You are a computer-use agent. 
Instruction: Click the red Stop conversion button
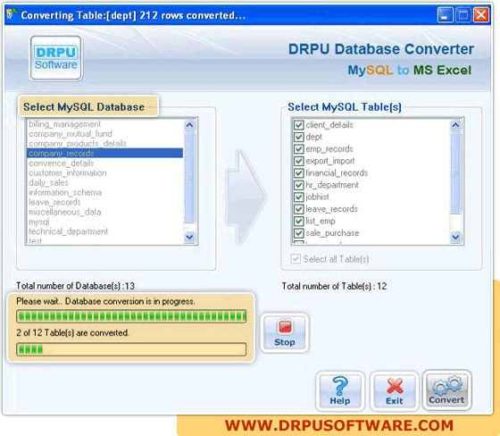[285, 333]
